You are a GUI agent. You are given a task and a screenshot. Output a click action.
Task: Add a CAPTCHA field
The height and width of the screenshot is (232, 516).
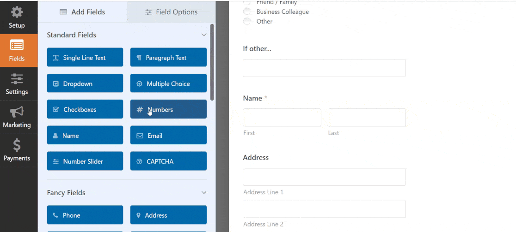[168, 161]
